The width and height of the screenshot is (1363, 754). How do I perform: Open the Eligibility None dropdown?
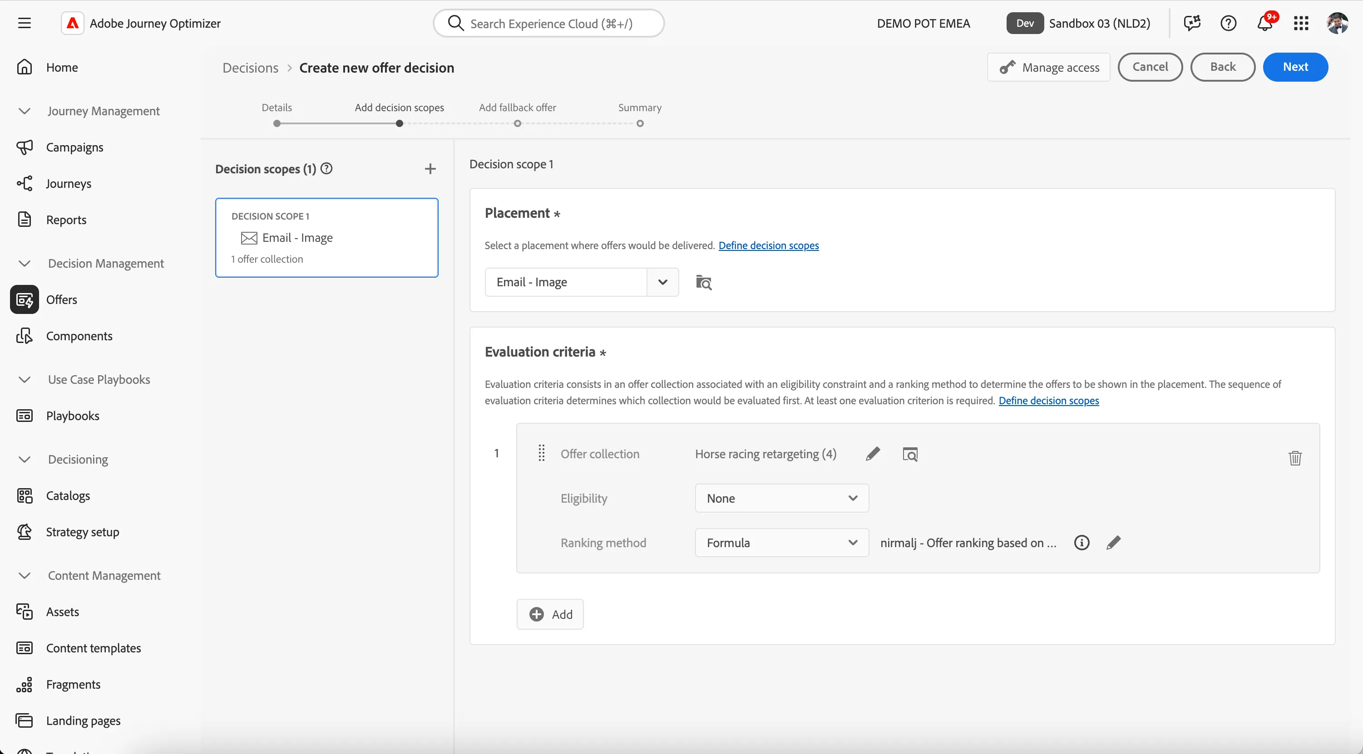[x=781, y=498]
